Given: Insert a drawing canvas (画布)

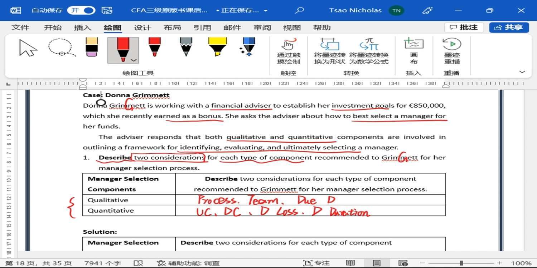Looking at the screenshot, I should (x=414, y=51).
